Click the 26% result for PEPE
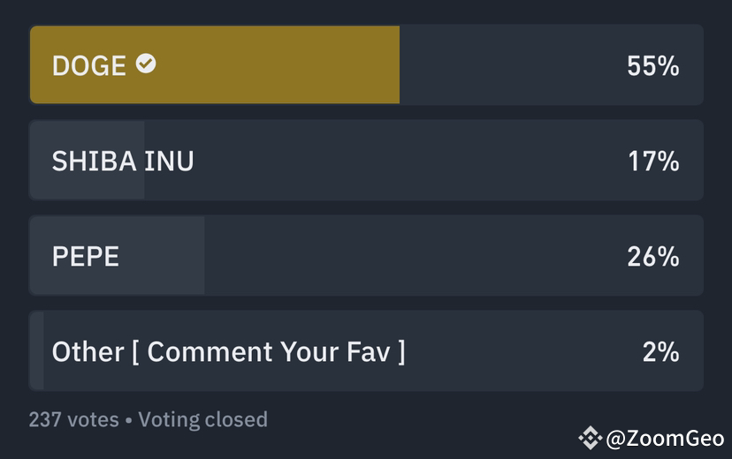Image resolution: width=732 pixels, height=459 pixels. 652,256
